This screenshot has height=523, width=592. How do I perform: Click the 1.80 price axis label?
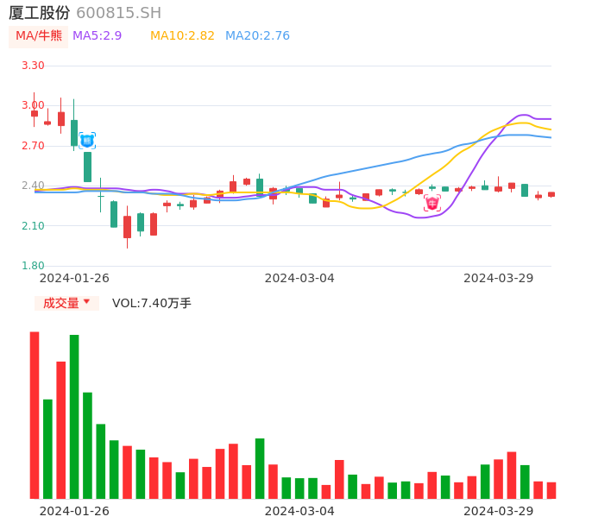(32, 266)
